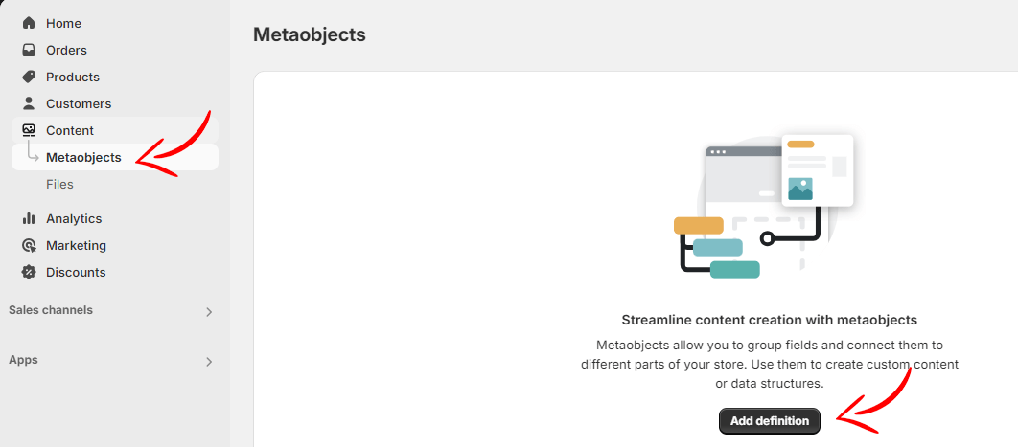Select the Apps heading label
Image resolution: width=1018 pixels, height=447 pixels.
[23, 360]
